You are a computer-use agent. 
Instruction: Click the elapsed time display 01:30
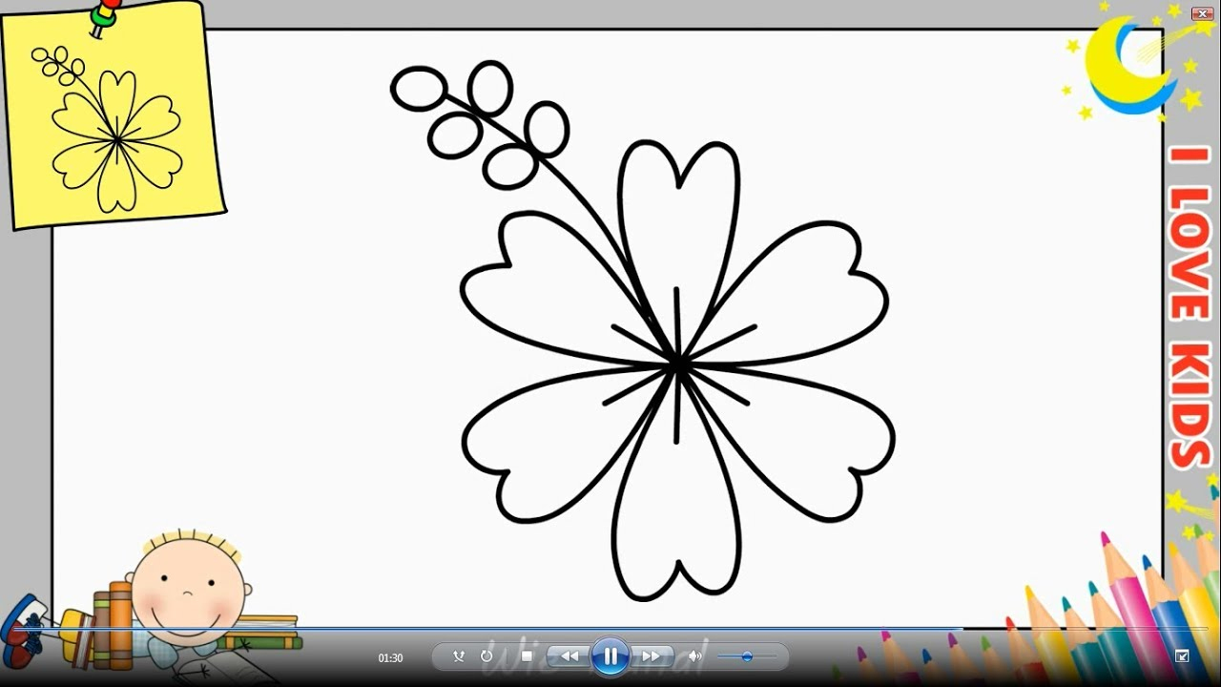(x=390, y=657)
